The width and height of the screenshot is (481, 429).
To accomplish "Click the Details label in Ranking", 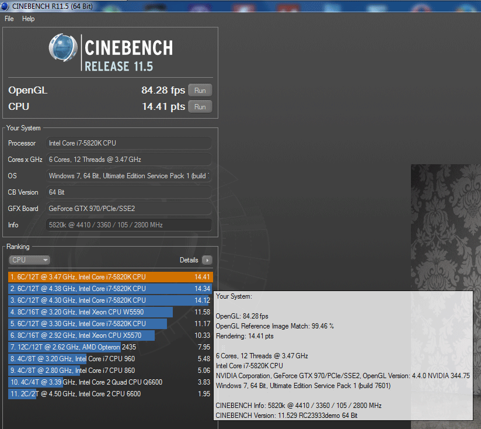I will coord(189,260).
